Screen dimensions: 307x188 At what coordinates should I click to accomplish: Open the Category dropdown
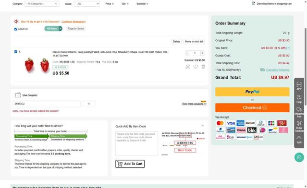click(x=42, y=4)
